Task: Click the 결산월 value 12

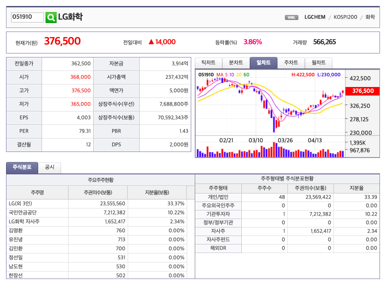Action: point(88,144)
